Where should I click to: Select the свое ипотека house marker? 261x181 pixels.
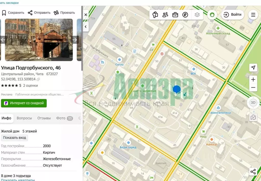pos(218,108)
